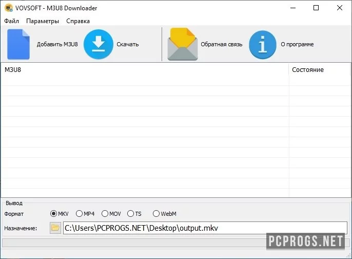Click the VOVSOFT app icon in title bar
Image resolution: width=352 pixels, height=259 pixels.
pos(9,8)
